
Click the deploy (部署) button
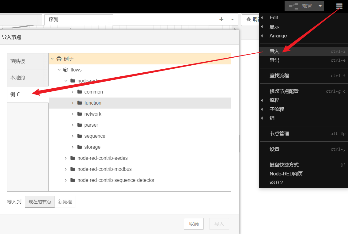(x=301, y=6)
